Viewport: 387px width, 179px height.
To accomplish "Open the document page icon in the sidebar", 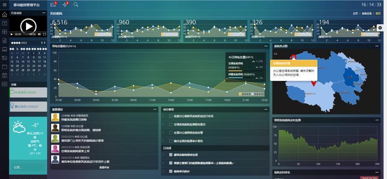I will click(4, 40).
